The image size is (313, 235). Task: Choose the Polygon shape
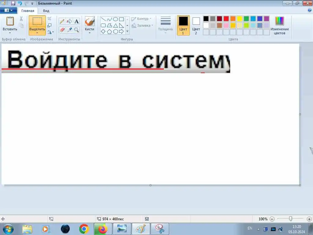[x=109, y=25]
